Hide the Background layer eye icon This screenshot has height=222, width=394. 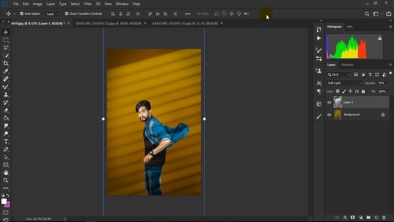click(x=329, y=115)
